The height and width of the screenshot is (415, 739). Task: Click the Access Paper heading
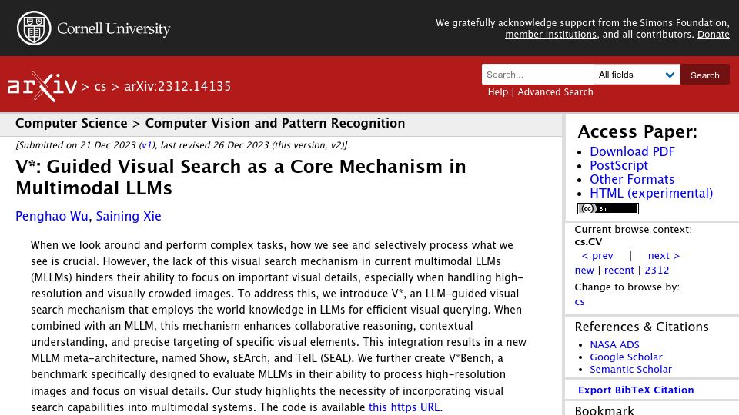click(x=637, y=131)
